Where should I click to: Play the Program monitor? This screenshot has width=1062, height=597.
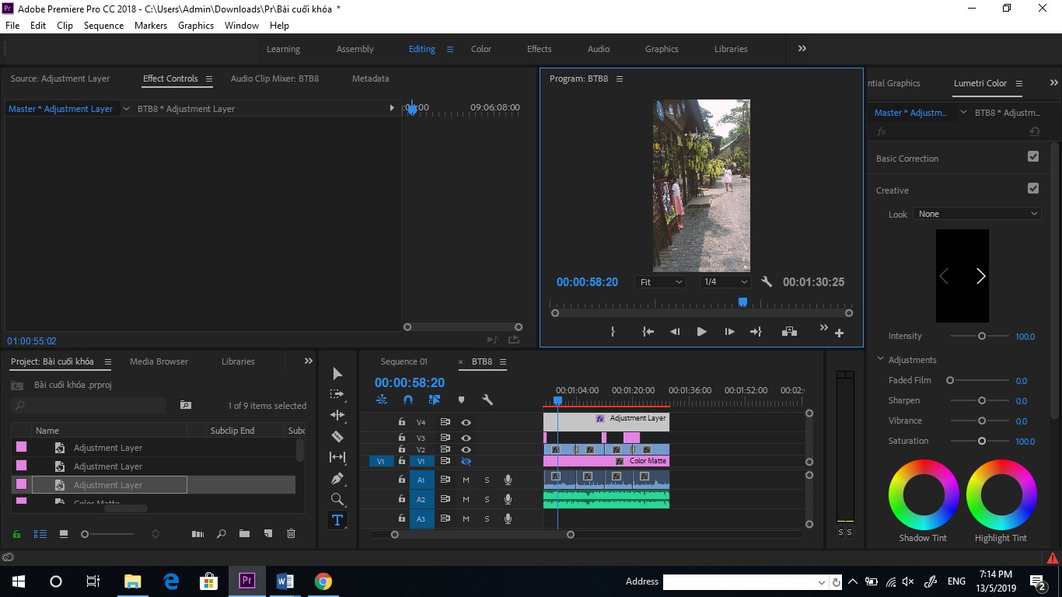(701, 331)
